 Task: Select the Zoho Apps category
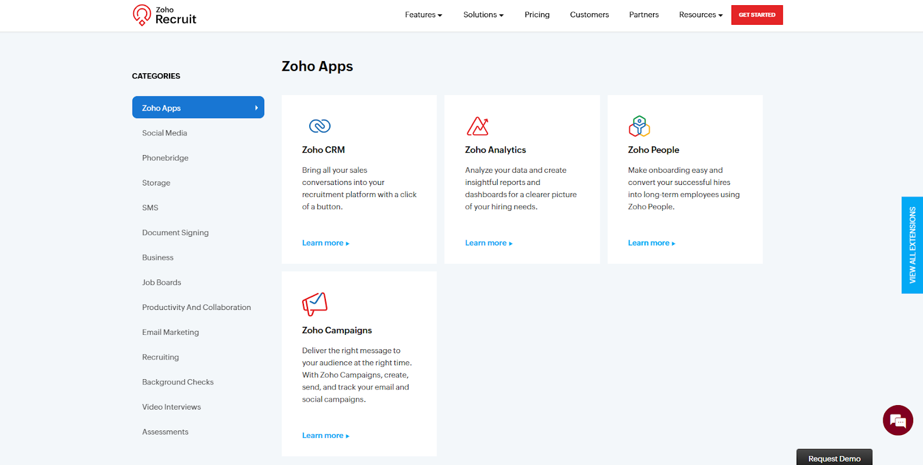(x=198, y=108)
